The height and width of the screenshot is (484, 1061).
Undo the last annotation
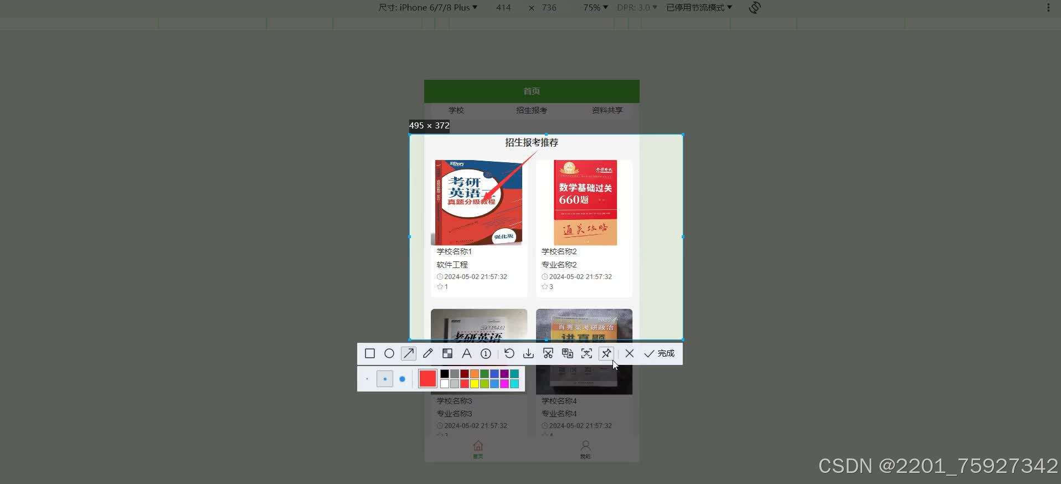point(509,353)
